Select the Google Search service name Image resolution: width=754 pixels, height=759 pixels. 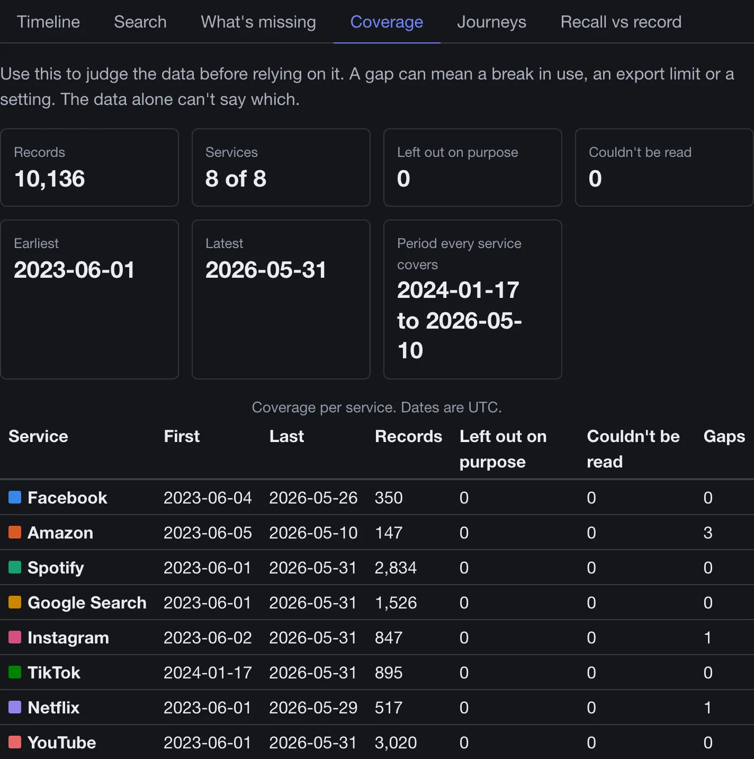coord(87,603)
